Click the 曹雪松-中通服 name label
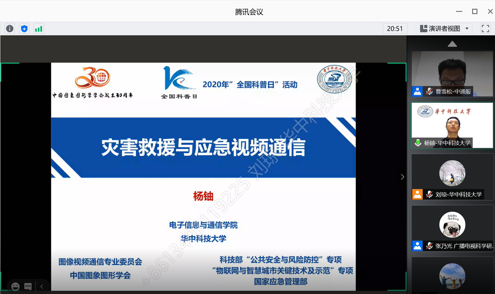Image resolution: width=495 pixels, height=294 pixels. [453, 92]
